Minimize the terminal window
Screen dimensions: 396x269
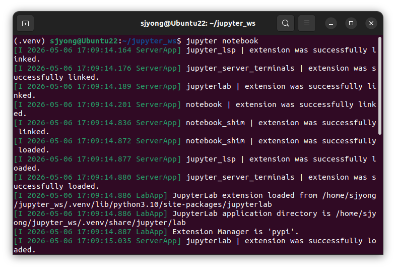click(x=331, y=24)
